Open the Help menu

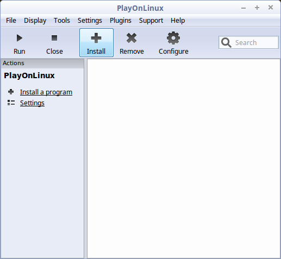[x=178, y=21]
